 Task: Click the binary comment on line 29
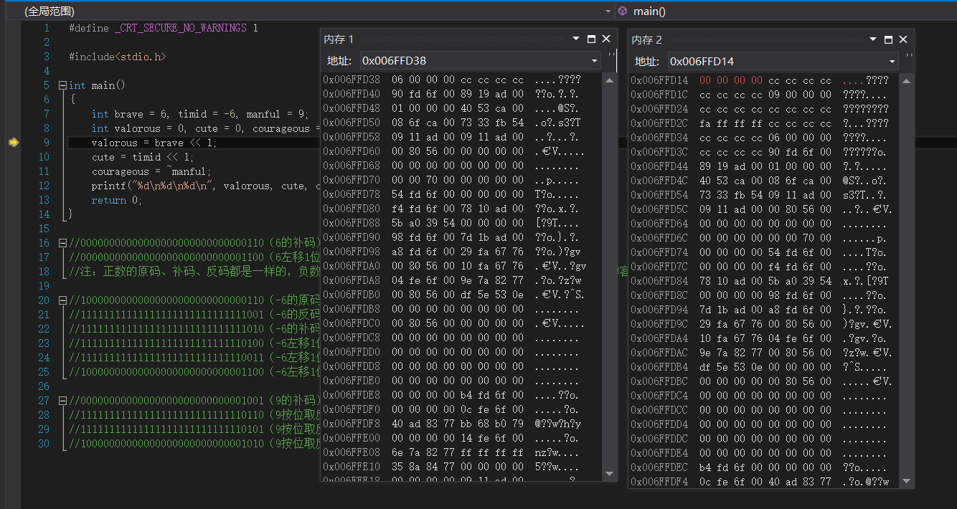(194, 429)
